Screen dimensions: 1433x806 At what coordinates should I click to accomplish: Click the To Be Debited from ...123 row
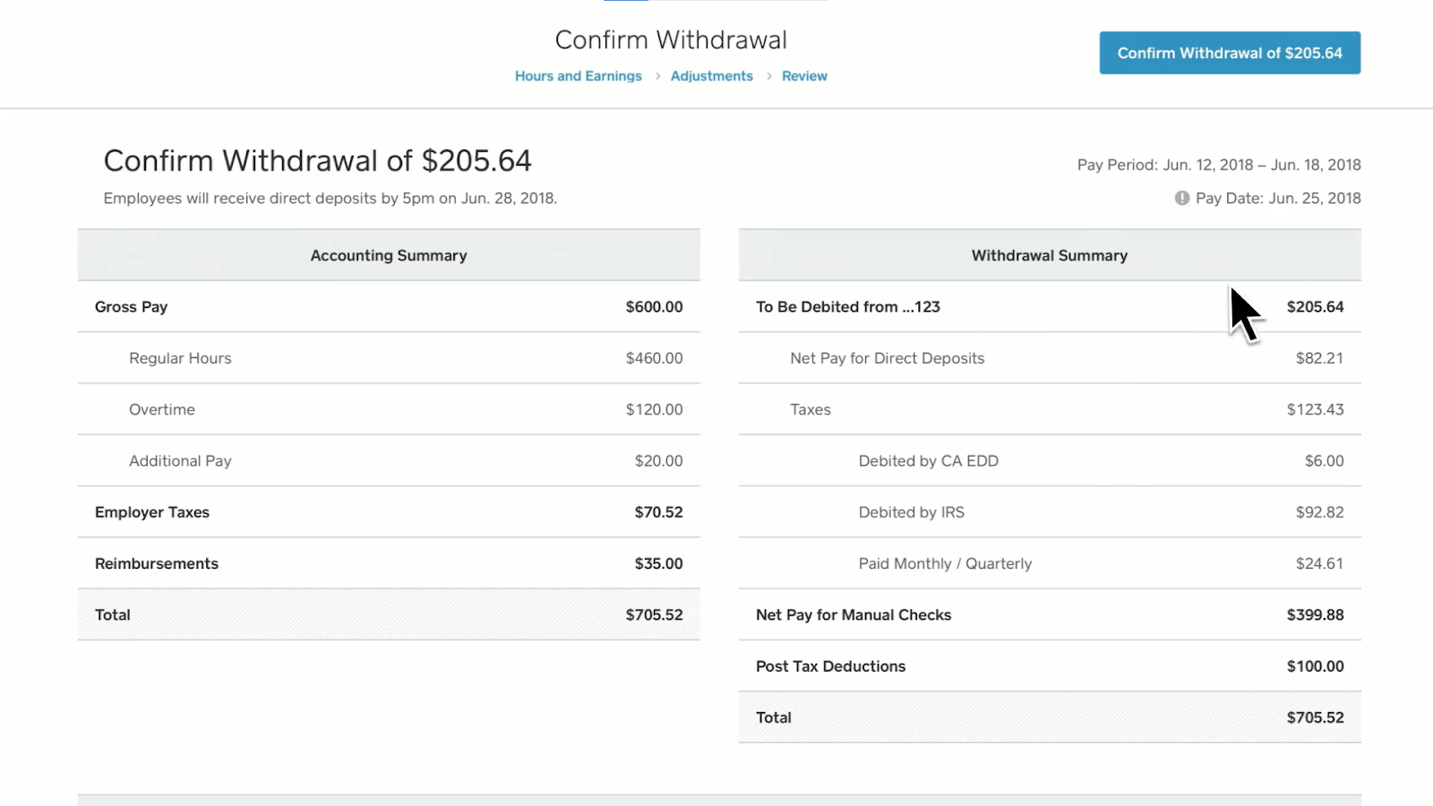[1048, 306]
